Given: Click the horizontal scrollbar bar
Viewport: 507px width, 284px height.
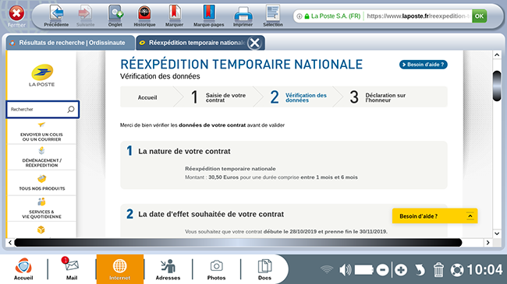Looking at the screenshot, I should tap(238, 242).
